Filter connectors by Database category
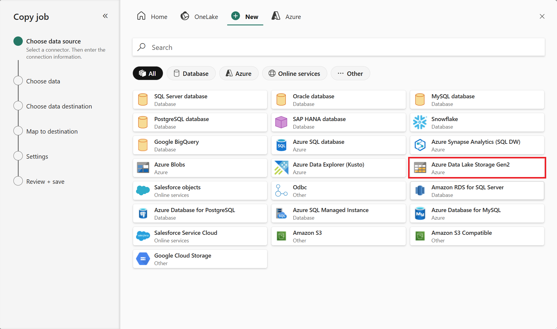Screen dimensions: 557x329 191,73
